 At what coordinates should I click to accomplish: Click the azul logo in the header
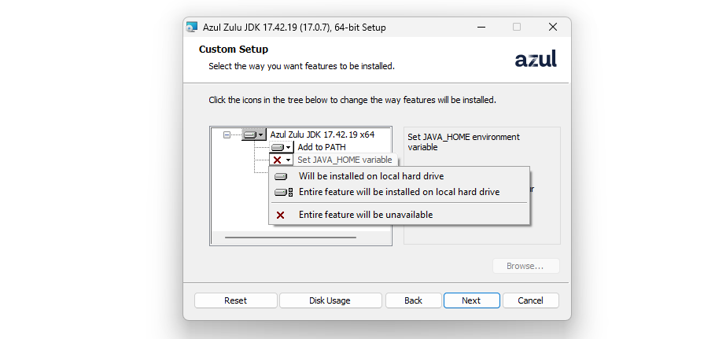(x=536, y=59)
